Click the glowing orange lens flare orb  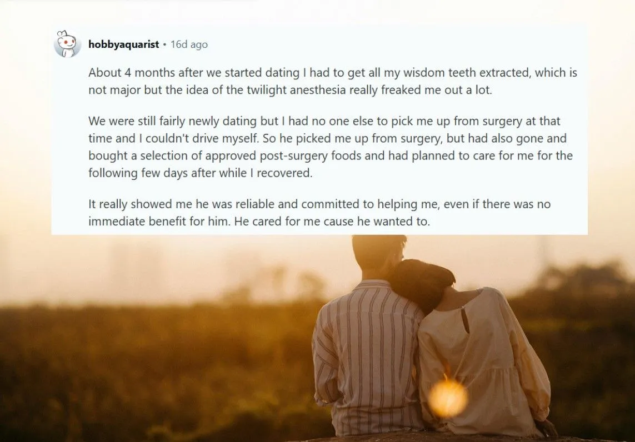[448, 398]
